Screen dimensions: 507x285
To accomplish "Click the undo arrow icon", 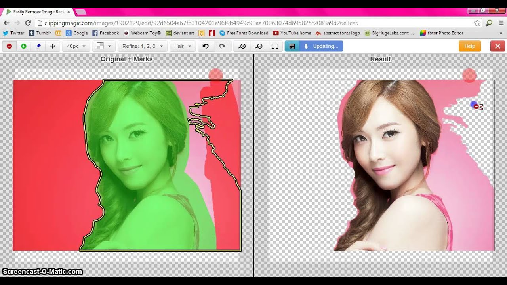I will tap(206, 46).
